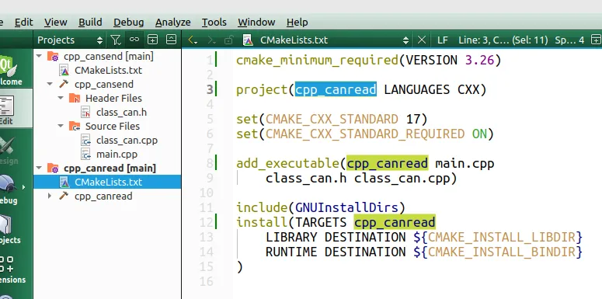This screenshot has height=299, width=602.
Task: Click CMAKE_CXX_STANDARD_REQUIRED in editor
Action: (365, 134)
